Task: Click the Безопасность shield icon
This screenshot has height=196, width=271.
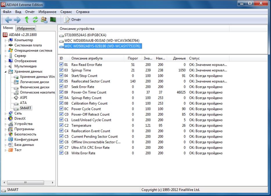Action: [x=11, y=134]
